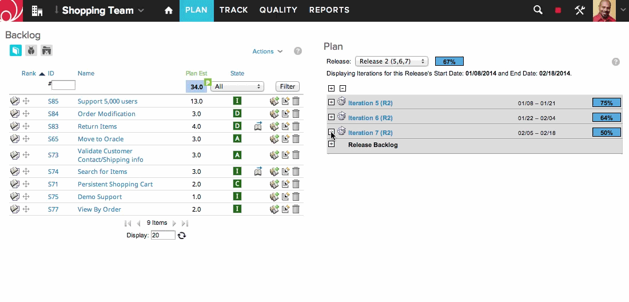Image resolution: width=629 pixels, height=302 pixels.
Task: Go to the next page of backlog items
Action: 174,224
